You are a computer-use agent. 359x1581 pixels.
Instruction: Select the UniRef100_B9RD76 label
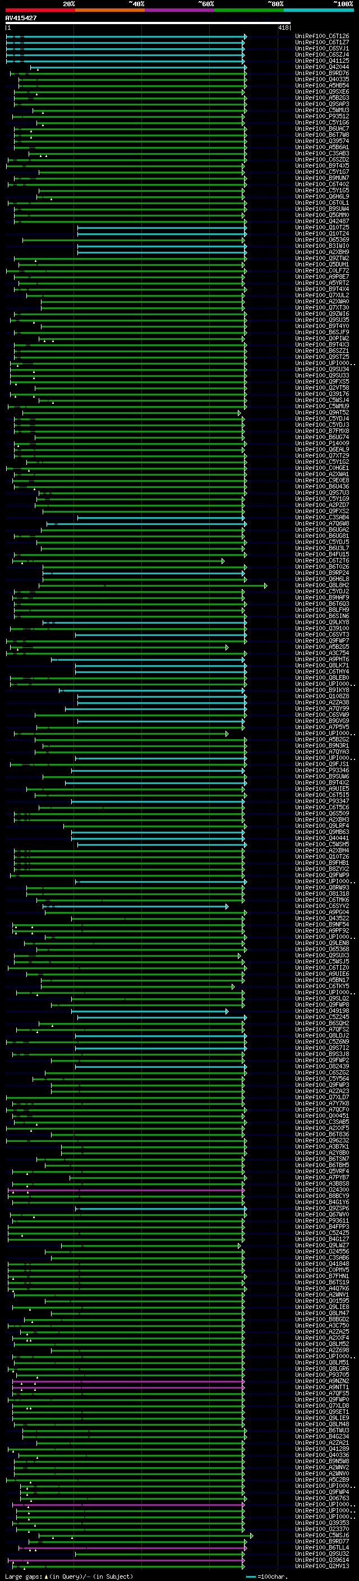(322, 73)
